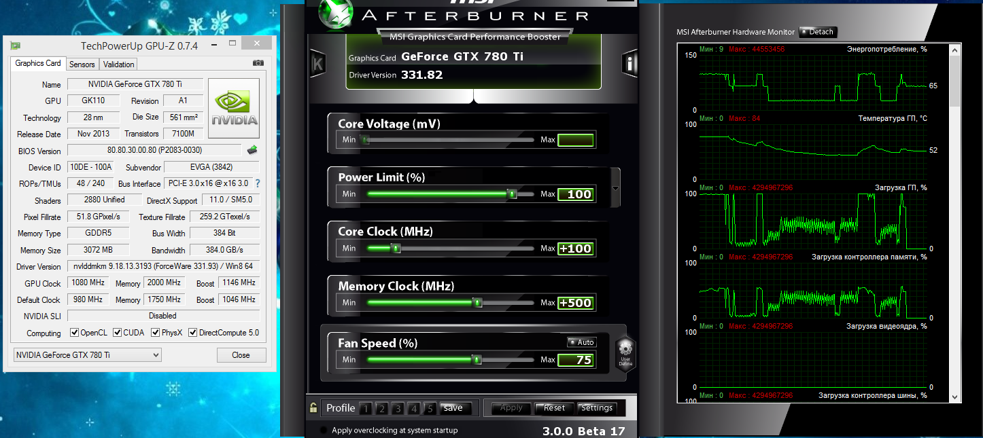Image resolution: width=983 pixels, height=438 pixels.
Task: Click the Close button in GPU-Z
Action: [x=241, y=355]
